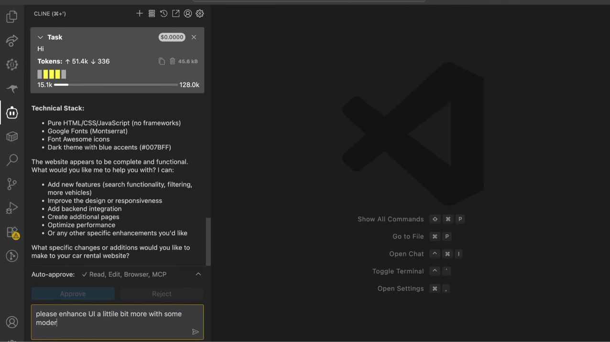Click 'Open Settings' shortcut text
Image resolution: width=610 pixels, height=342 pixels.
(401, 289)
